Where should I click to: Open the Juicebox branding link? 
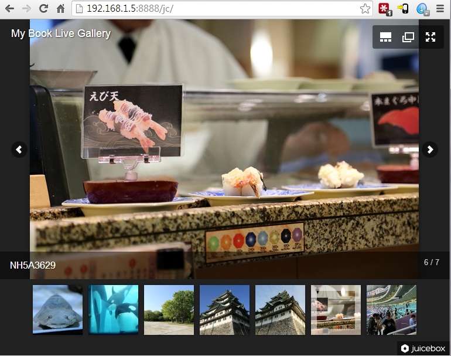[x=423, y=348]
